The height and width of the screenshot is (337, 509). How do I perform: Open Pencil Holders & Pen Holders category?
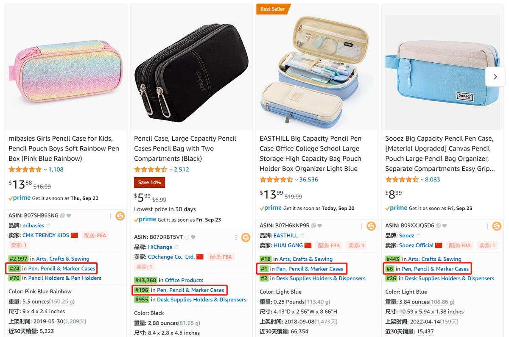64,278
